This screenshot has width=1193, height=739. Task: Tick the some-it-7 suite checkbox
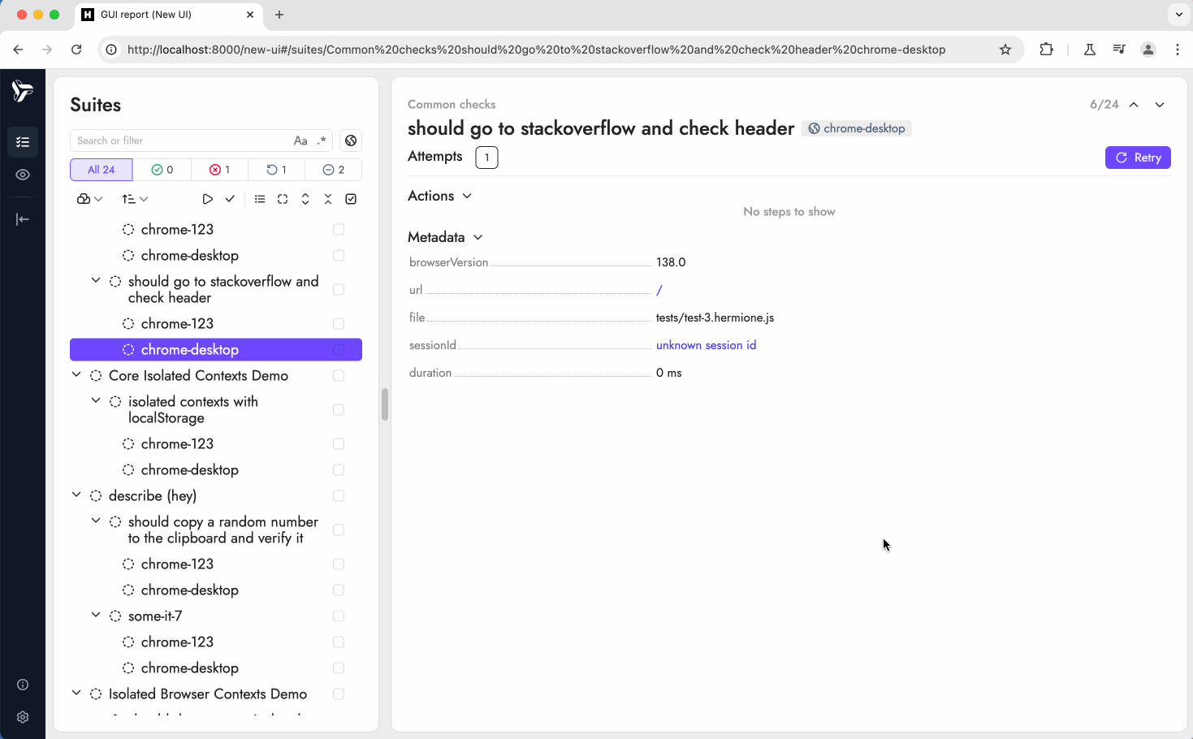coord(339,616)
